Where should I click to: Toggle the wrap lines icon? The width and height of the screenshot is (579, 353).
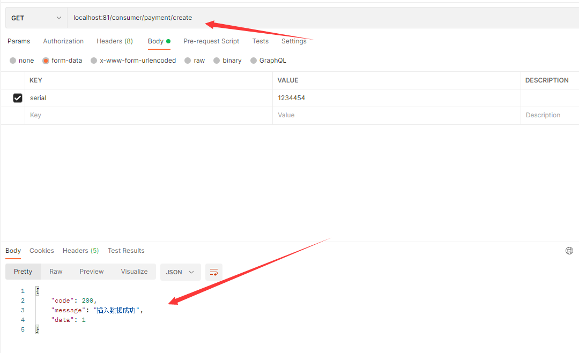(x=214, y=272)
